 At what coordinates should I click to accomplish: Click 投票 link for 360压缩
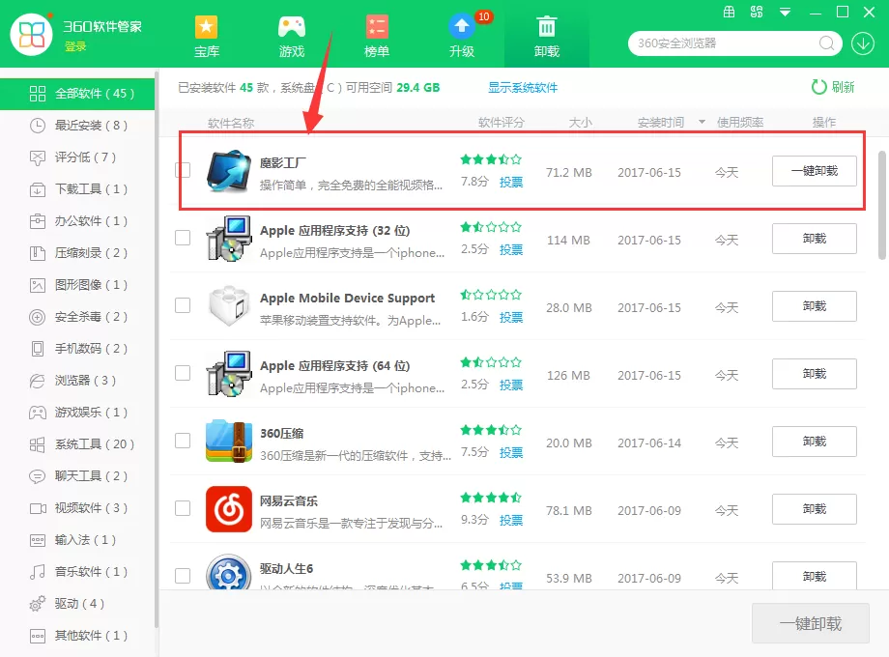click(511, 452)
